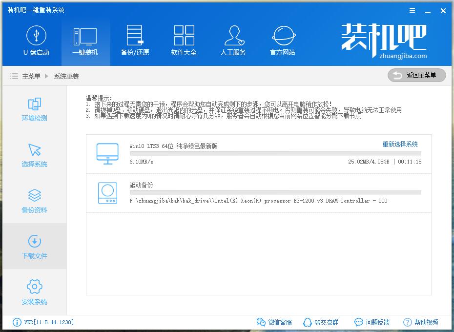Open 帮助视频 help video link

[420, 322]
